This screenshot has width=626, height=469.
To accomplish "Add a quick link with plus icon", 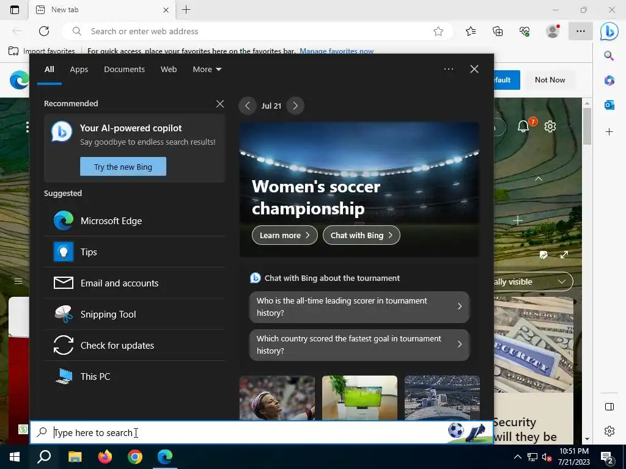I will tap(517, 220).
